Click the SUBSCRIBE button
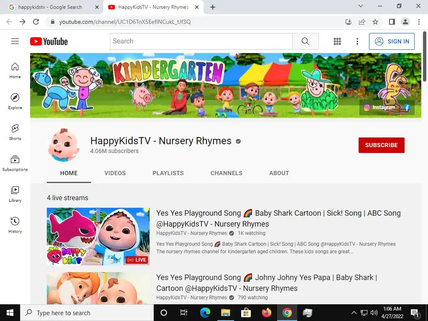This screenshot has width=428, height=321. [381, 145]
